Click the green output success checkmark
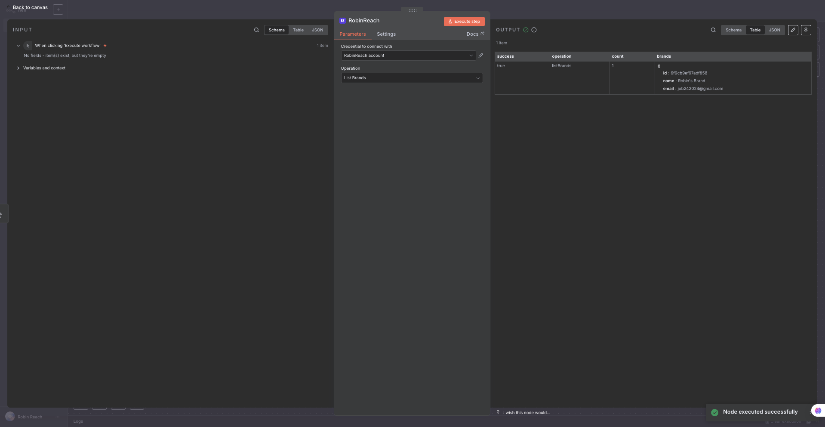Viewport: 825px width, 427px height. 526,30
